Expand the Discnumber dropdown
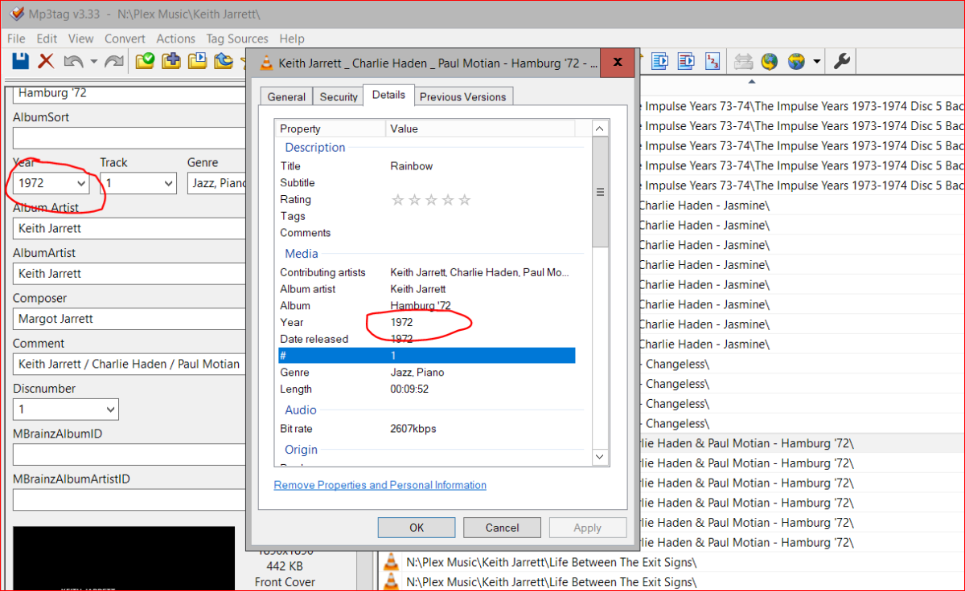The width and height of the screenshot is (965, 591). (x=109, y=409)
